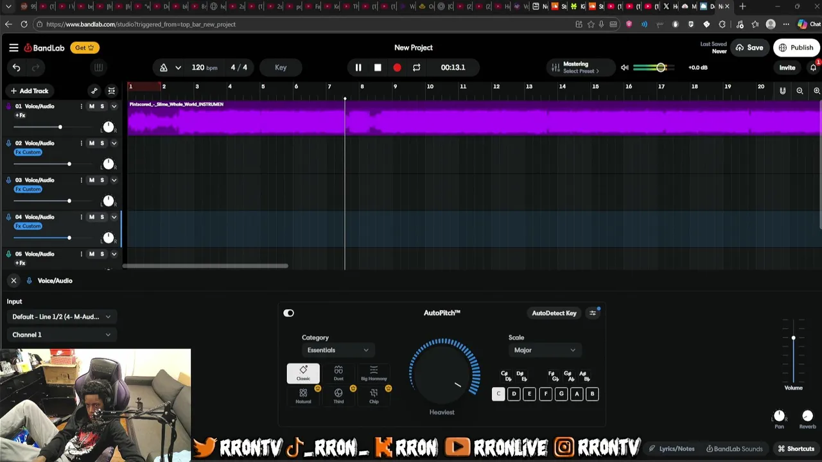Pause playback with the pause button

(x=358, y=67)
